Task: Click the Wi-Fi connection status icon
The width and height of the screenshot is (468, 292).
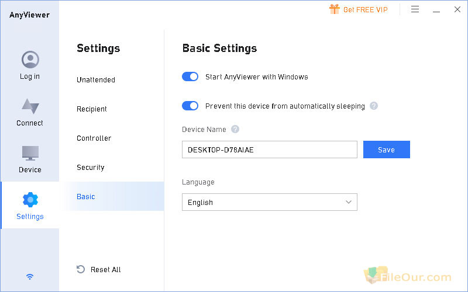Action: 30,277
